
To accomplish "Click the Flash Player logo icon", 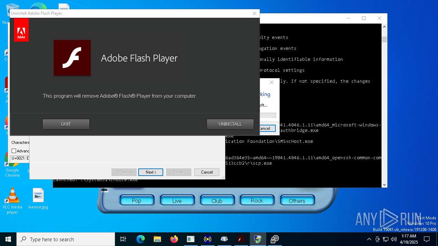I will 72,58.
